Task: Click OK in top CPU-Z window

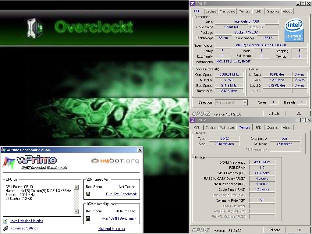Action: point(299,114)
